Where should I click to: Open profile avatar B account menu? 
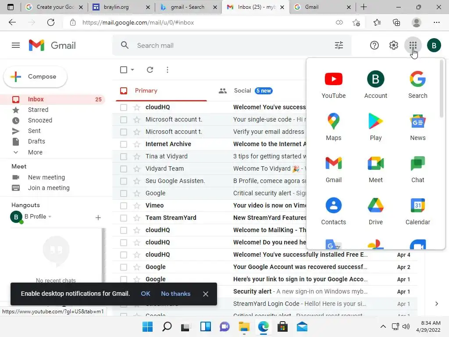[434, 45]
